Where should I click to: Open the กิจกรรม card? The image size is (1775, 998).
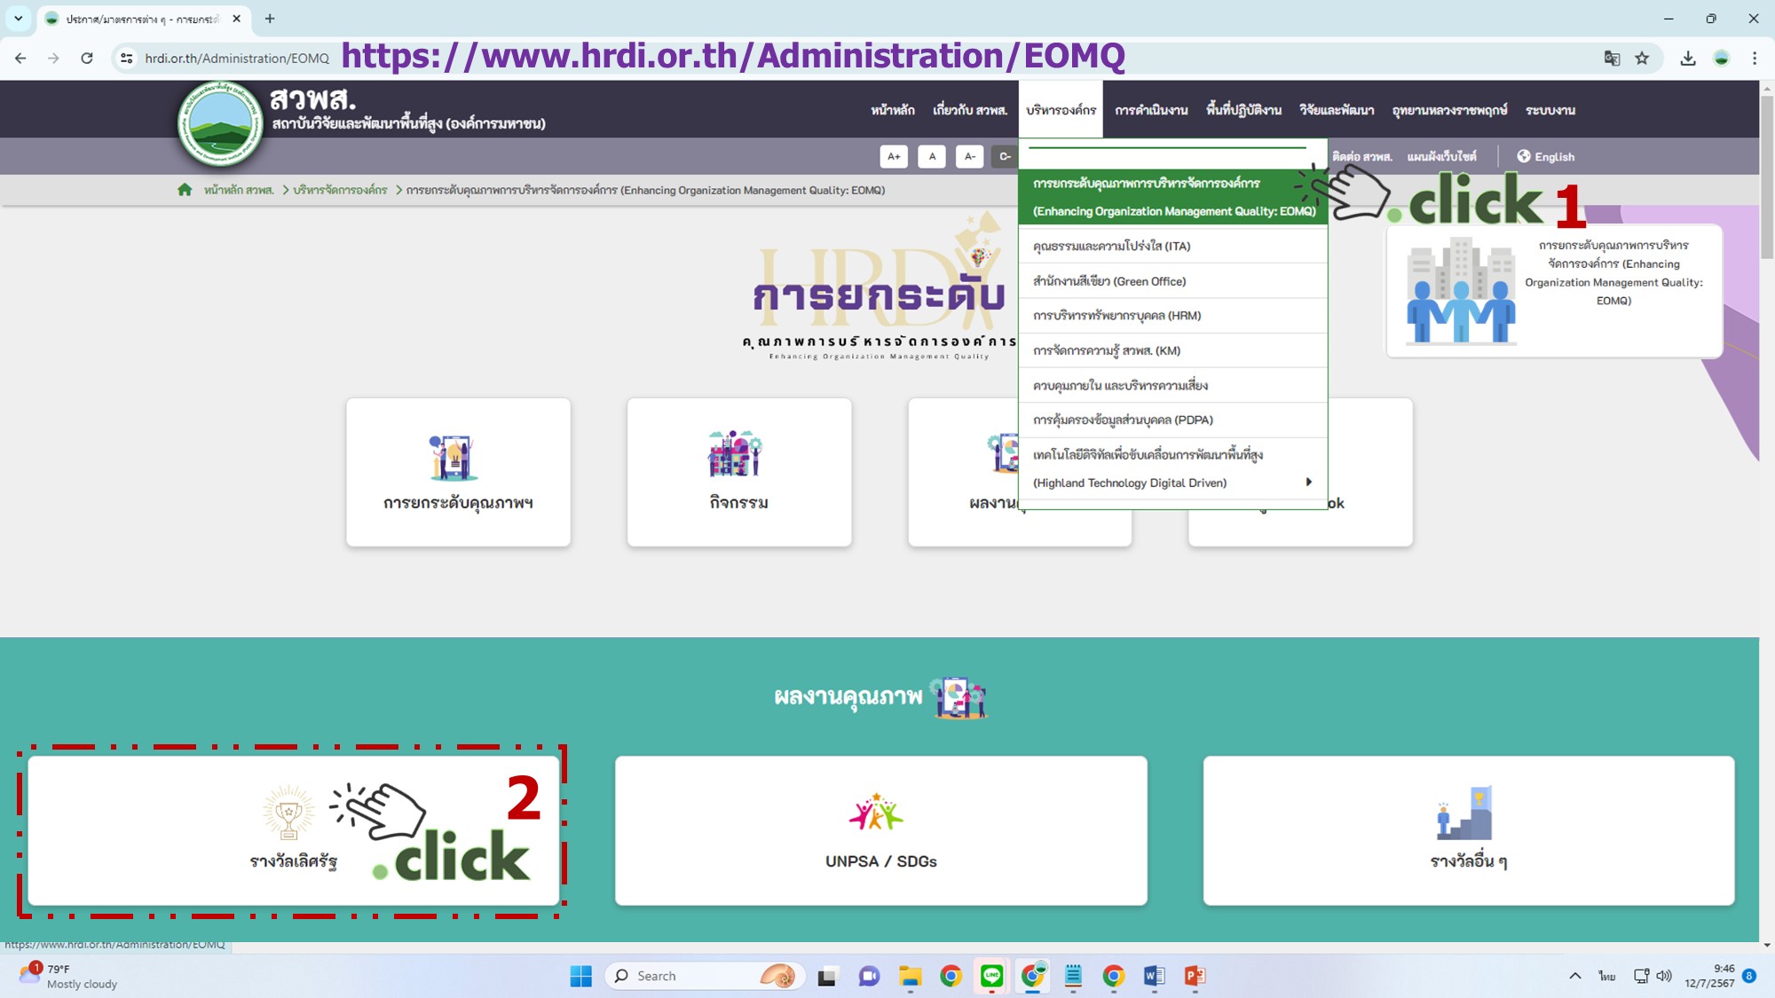click(739, 472)
